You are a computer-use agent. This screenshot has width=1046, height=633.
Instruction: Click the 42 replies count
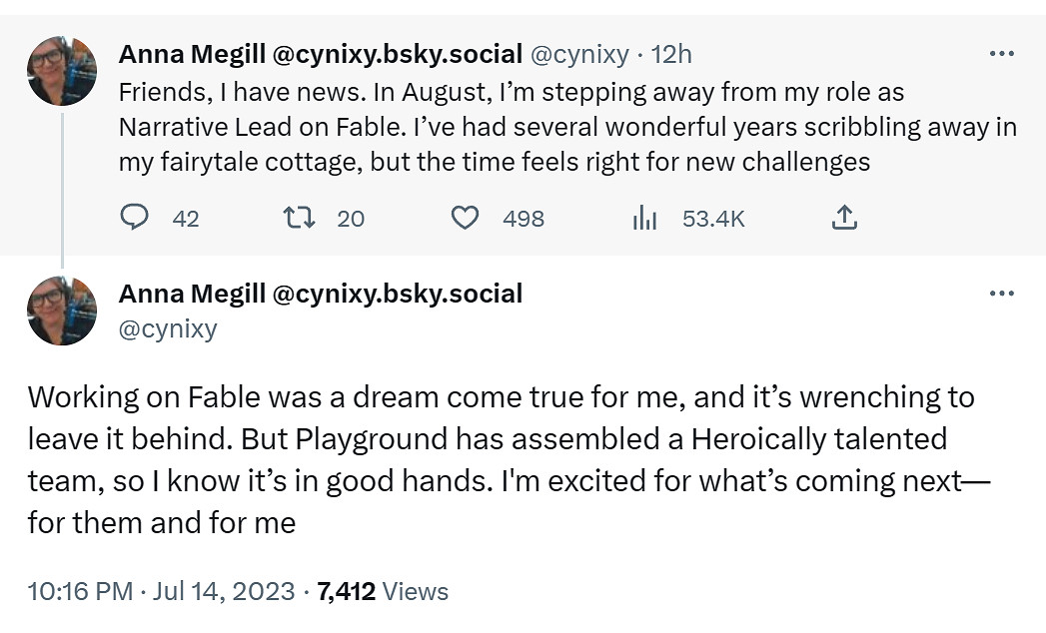(186, 218)
